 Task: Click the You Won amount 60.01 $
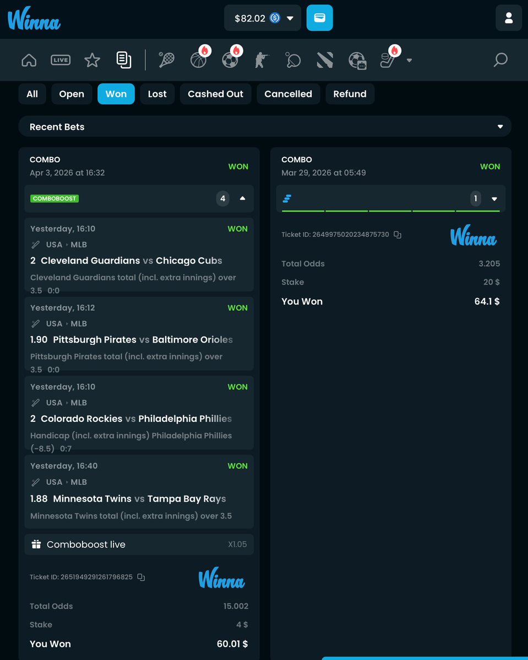click(232, 644)
